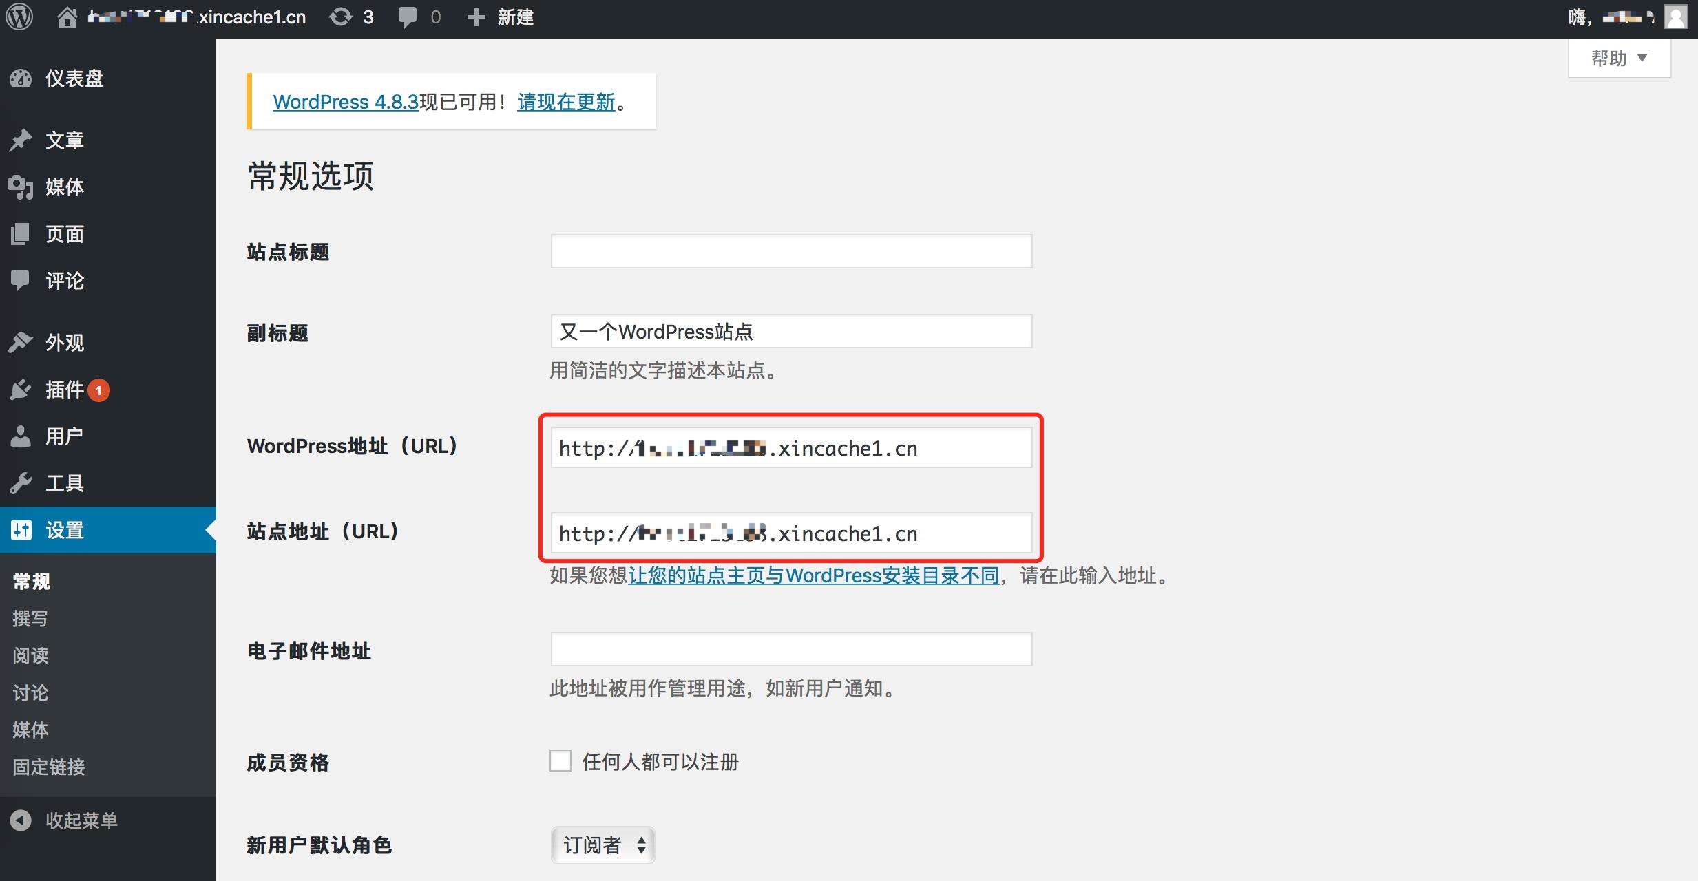Click the 评论 comment icon in sidebar
Viewport: 1698px width, 881px height.
tap(21, 281)
